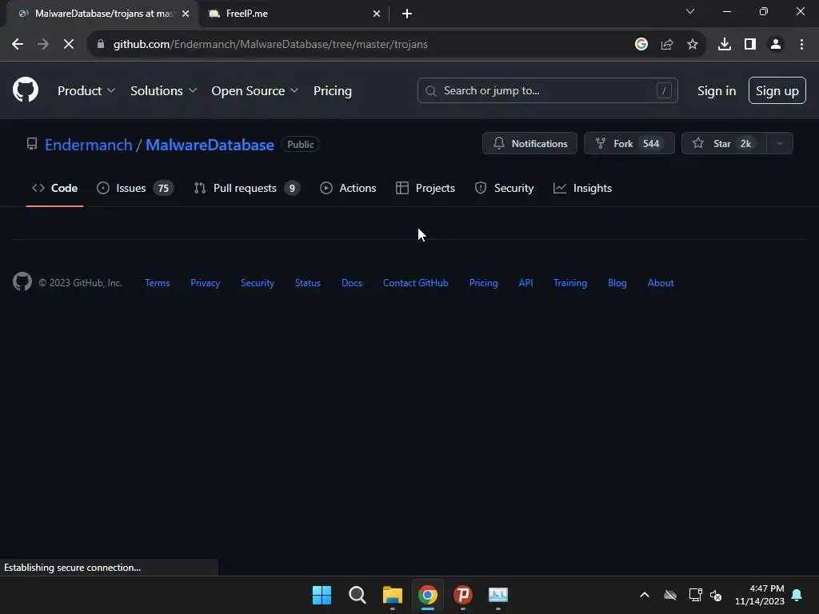The image size is (819, 614).
Task: Open the Chrome three-dot menu
Action: pyautogui.click(x=801, y=45)
